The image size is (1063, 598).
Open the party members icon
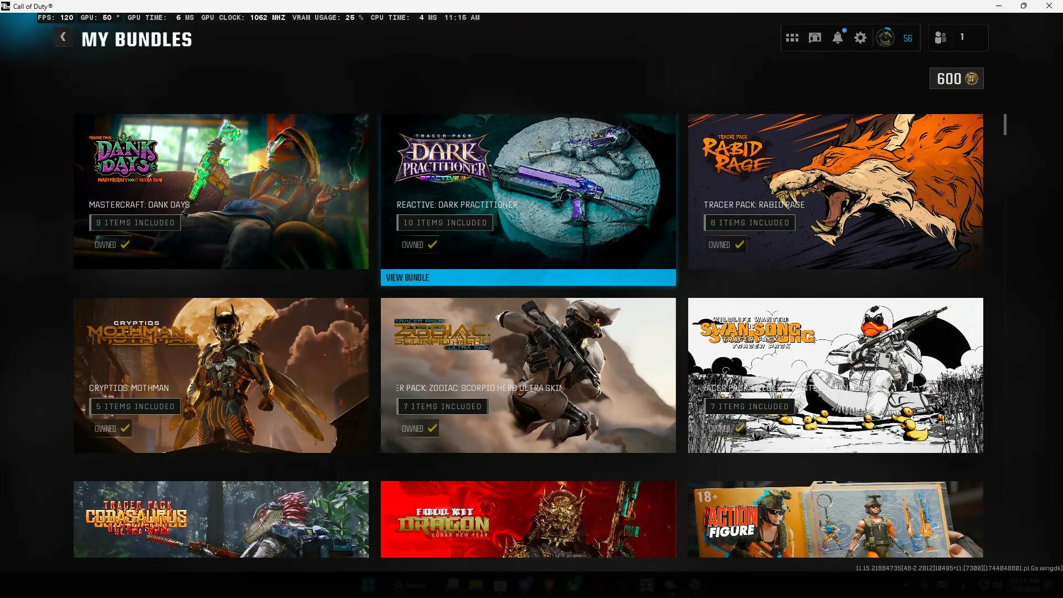point(941,38)
